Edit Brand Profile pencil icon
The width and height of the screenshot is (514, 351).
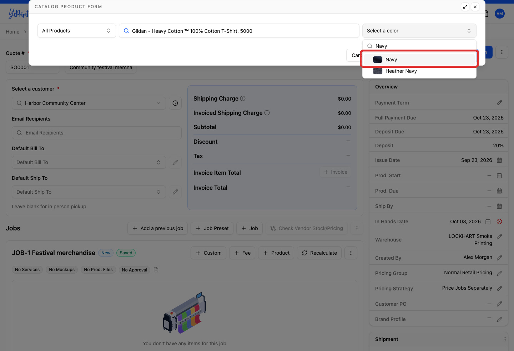point(499,319)
